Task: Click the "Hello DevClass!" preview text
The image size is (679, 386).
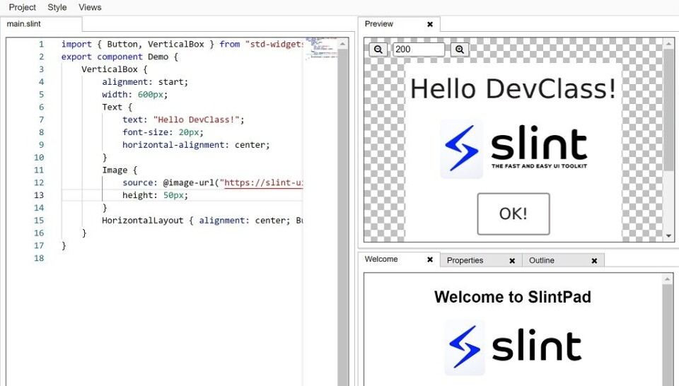Action: (513, 88)
